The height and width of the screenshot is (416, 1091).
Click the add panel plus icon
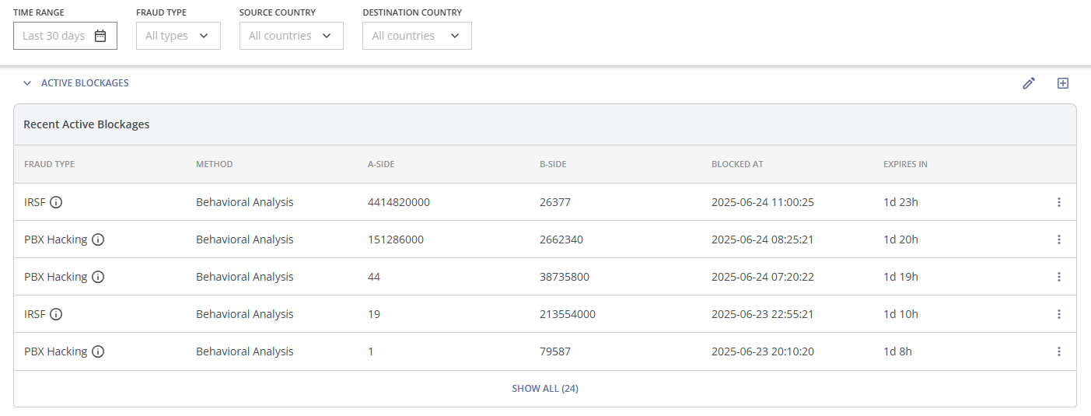click(x=1063, y=83)
